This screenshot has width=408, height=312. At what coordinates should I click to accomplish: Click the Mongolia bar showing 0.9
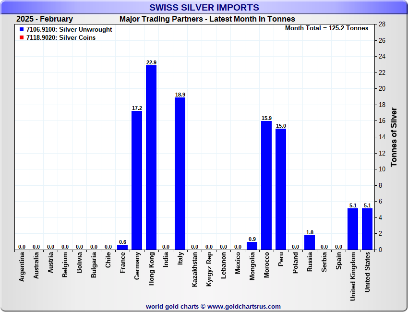[x=252, y=246]
